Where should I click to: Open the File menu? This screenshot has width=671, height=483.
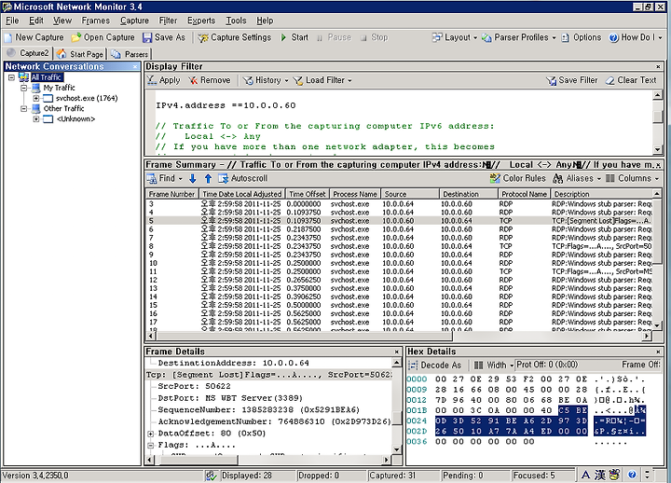[x=12, y=21]
